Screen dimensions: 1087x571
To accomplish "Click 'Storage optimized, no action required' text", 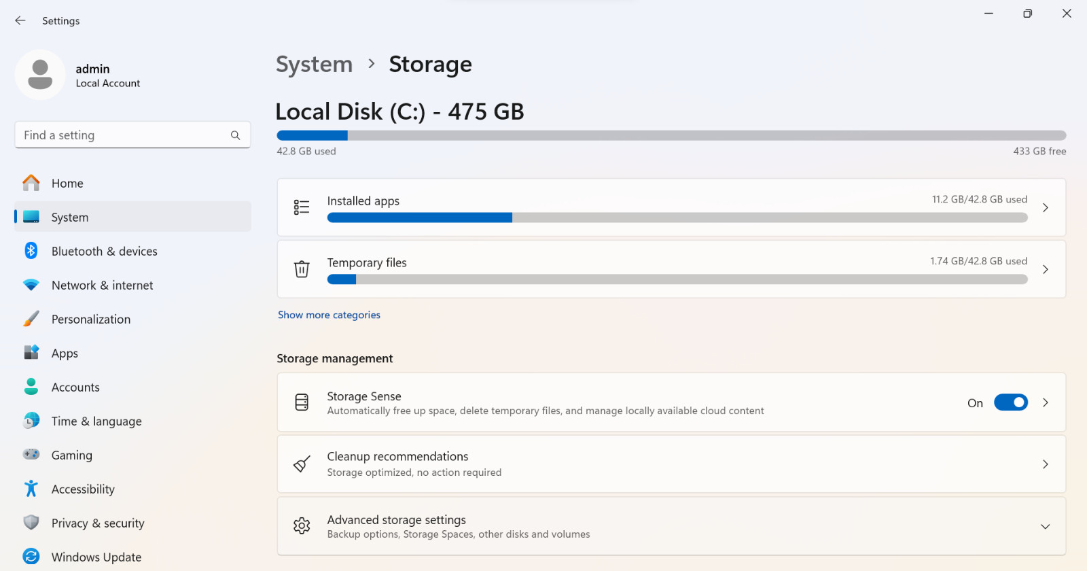I will point(414,472).
